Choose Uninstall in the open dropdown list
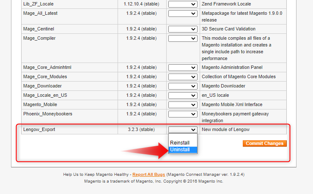Image resolution: width=313 pixels, height=194 pixels. [x=183, y=150]
